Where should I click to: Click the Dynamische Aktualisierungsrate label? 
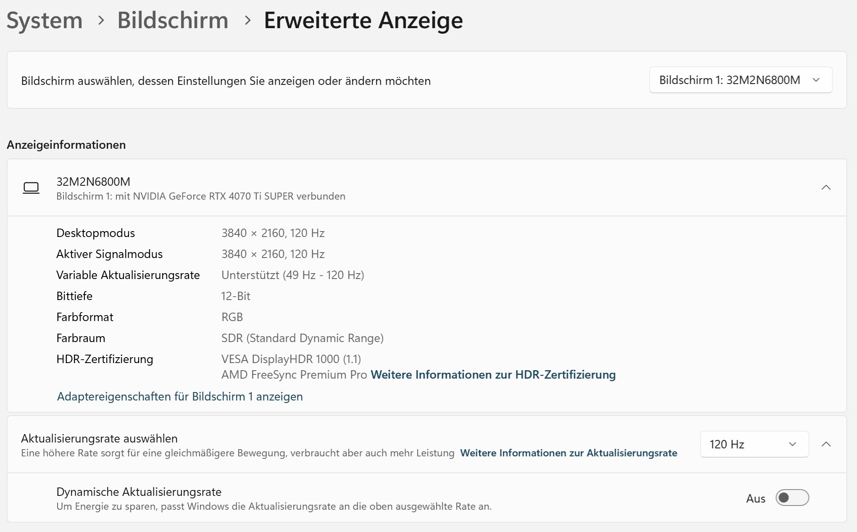coord(139,492)
